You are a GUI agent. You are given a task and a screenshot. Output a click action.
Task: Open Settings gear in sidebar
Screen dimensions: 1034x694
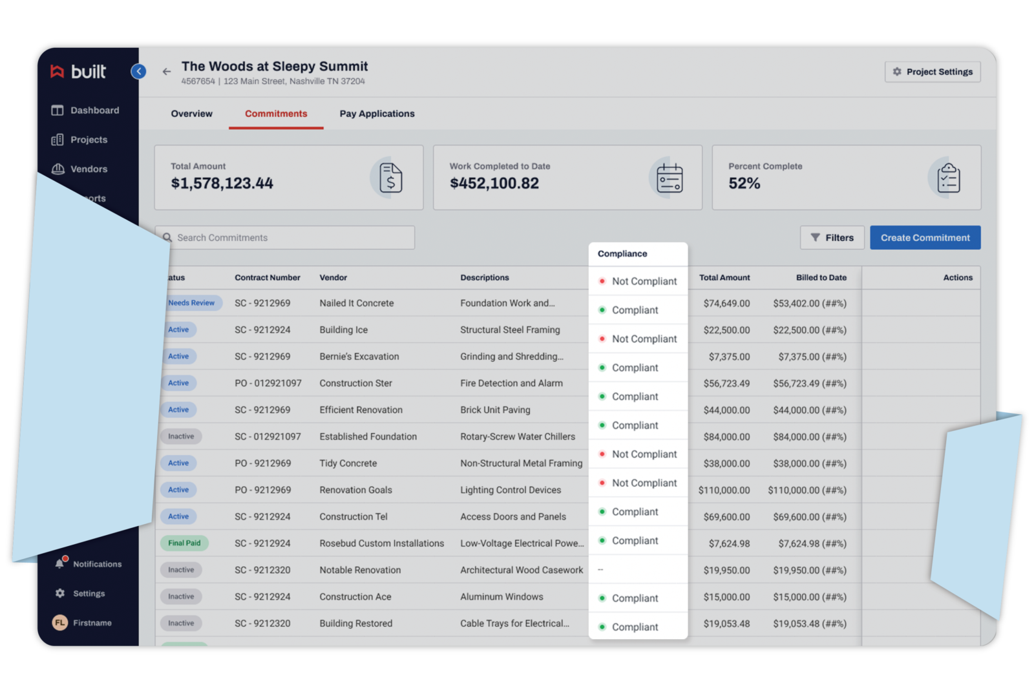tap(60, 593)
